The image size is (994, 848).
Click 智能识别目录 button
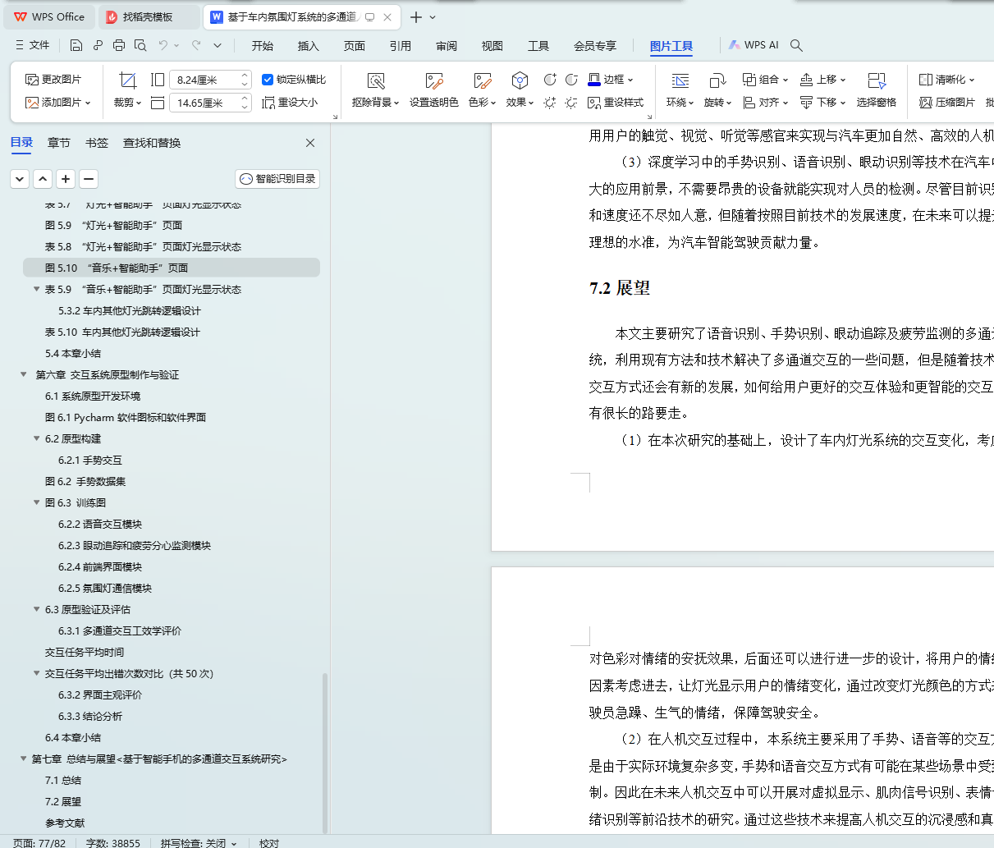277,178
